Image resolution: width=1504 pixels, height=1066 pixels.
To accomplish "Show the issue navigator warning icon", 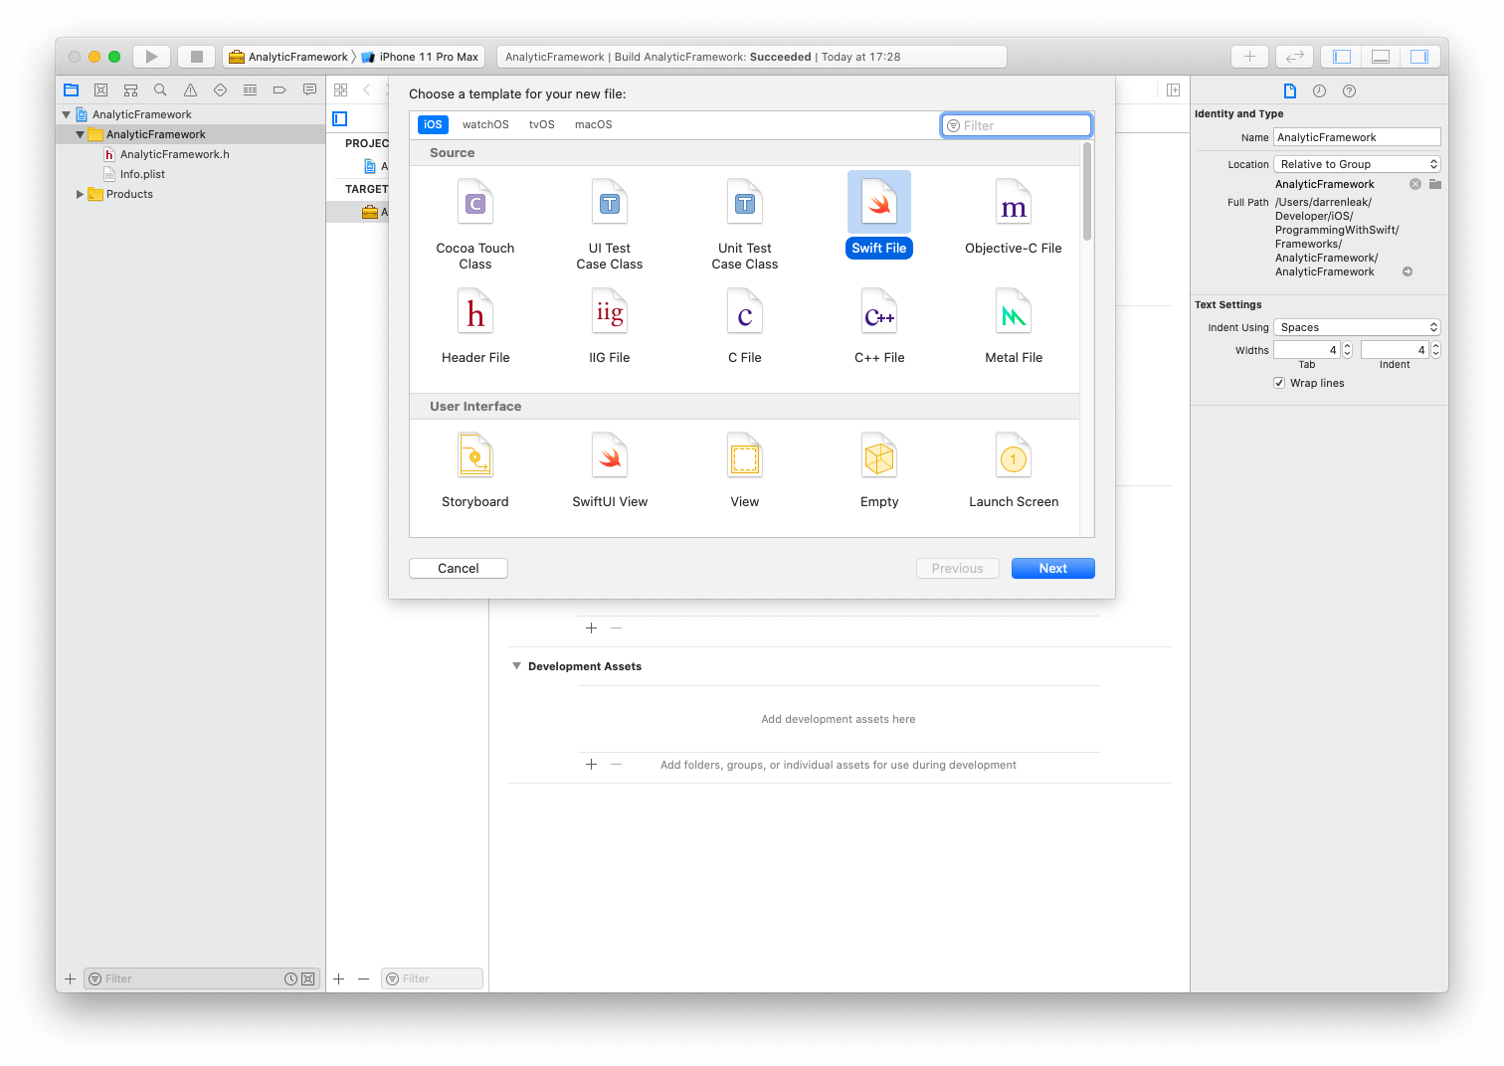I will pyautogui.click(x=190, y=89).
